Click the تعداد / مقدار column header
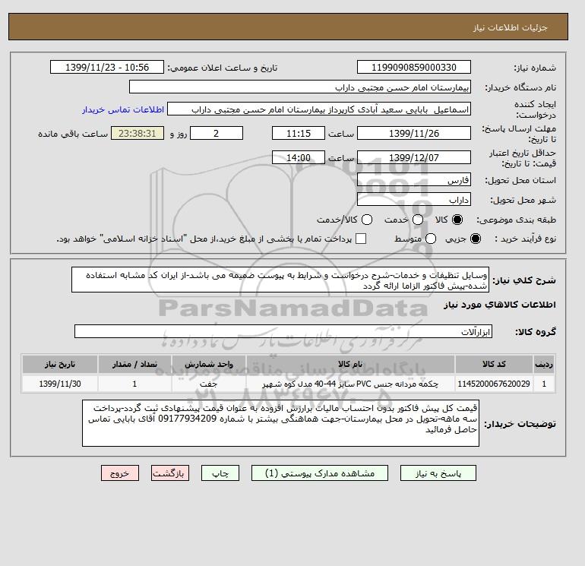This screenshot has width=585, height=566. pos(134,364)
